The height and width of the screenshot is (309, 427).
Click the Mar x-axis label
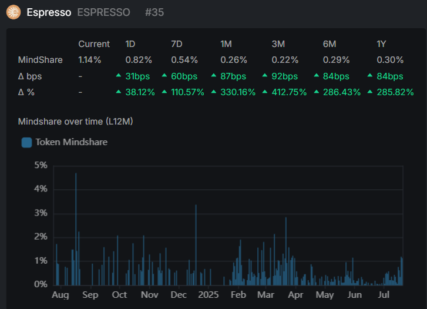pyautogui.click(x=266, y=295)
